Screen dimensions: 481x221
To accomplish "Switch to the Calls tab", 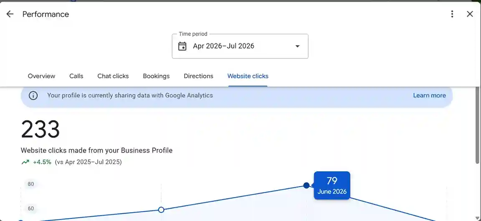I will coord(76,76).
